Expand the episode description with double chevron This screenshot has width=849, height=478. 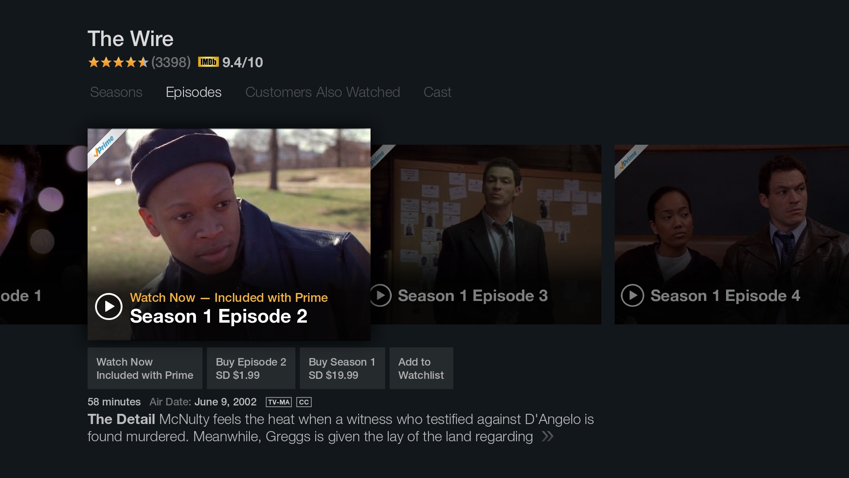(x=547, y=436)
